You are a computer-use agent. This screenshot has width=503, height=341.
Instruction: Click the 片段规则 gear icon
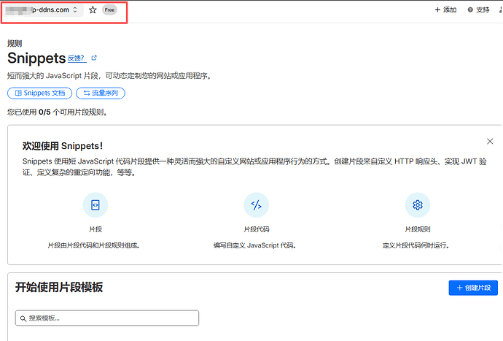coord(418,204)
